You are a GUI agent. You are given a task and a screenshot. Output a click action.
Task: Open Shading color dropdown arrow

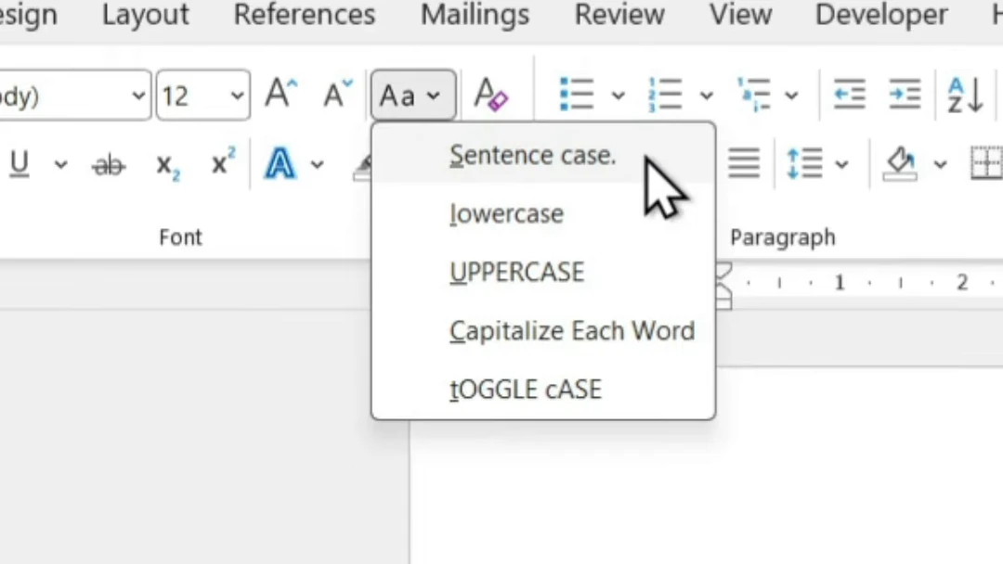point(940,165)
